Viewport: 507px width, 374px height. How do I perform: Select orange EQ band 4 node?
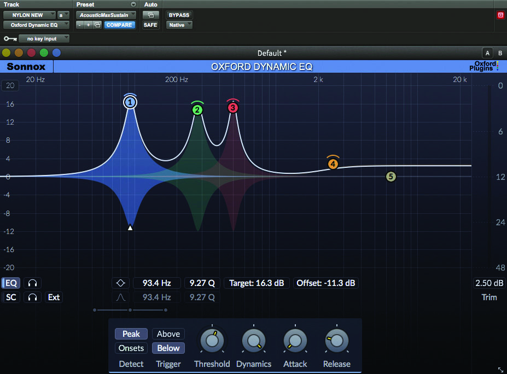click(333, 164)
